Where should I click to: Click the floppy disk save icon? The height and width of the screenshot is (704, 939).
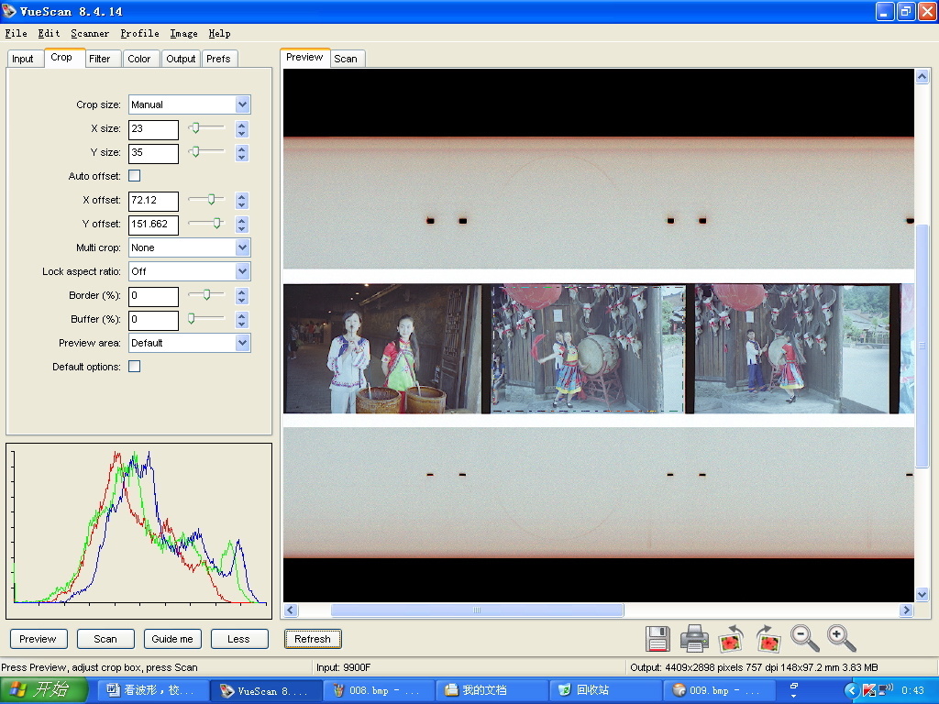pos(658,638)
